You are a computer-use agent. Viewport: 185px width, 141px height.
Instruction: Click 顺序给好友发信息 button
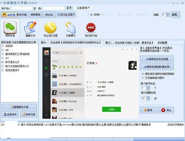pyautogui.click(x=157, y=59)
